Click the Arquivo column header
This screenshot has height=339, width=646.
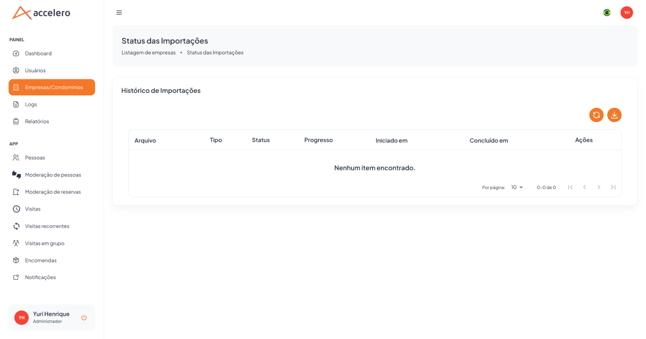pyautogui.click(x=145, y=141)
